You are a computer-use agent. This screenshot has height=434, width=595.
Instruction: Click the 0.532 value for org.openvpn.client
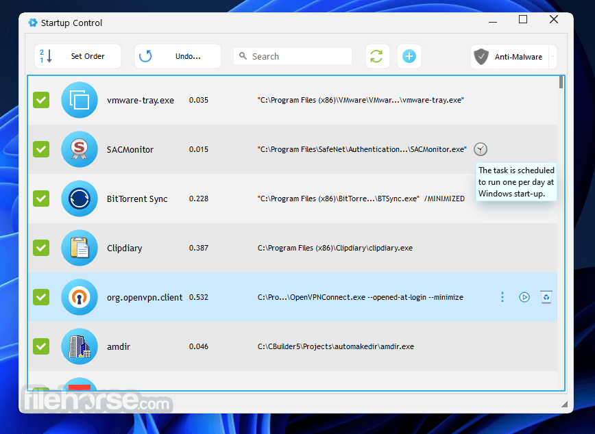coord(199,297)
